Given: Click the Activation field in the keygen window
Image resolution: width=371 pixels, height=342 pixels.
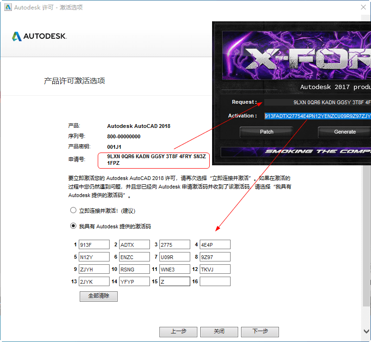Looking at the screenshot, I should click(x=317, y=116).
